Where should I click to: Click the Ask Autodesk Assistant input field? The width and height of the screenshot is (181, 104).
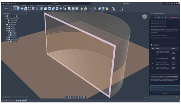point(165,88)
